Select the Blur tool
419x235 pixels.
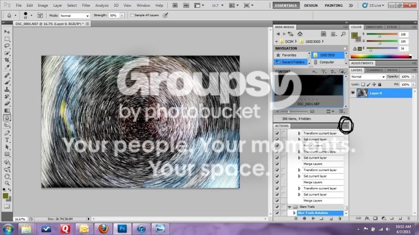(x=7, y=118)
